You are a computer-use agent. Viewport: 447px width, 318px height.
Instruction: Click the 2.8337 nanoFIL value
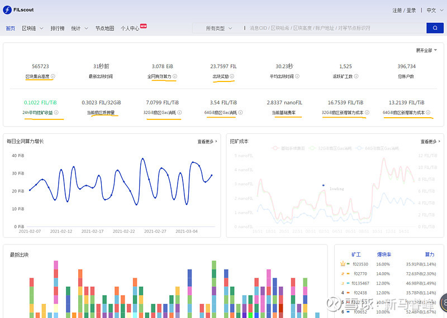284,103
